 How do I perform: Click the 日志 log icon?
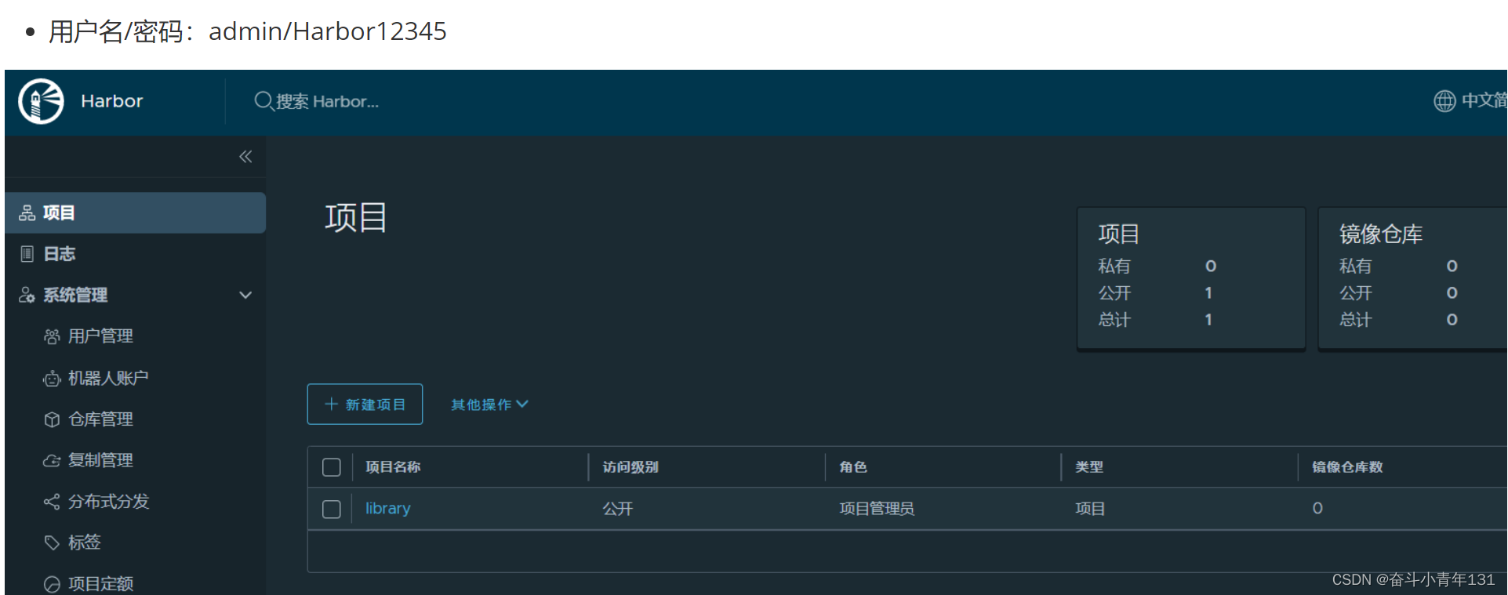point(27,254)
